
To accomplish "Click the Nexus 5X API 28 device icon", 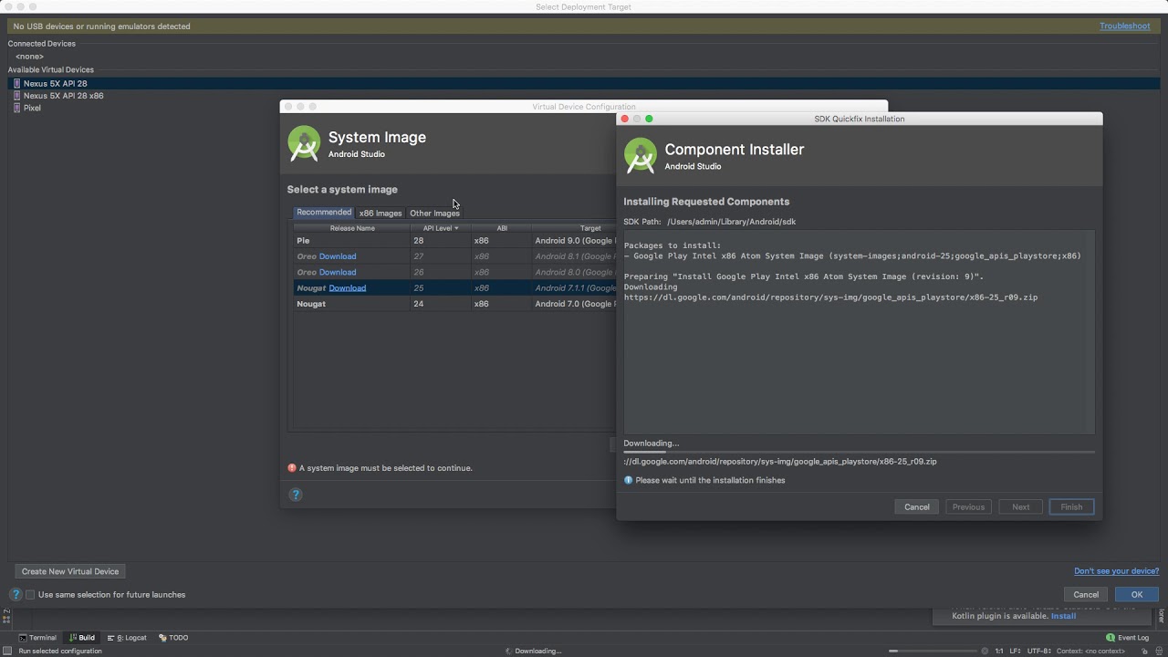I will coord(16,83).
